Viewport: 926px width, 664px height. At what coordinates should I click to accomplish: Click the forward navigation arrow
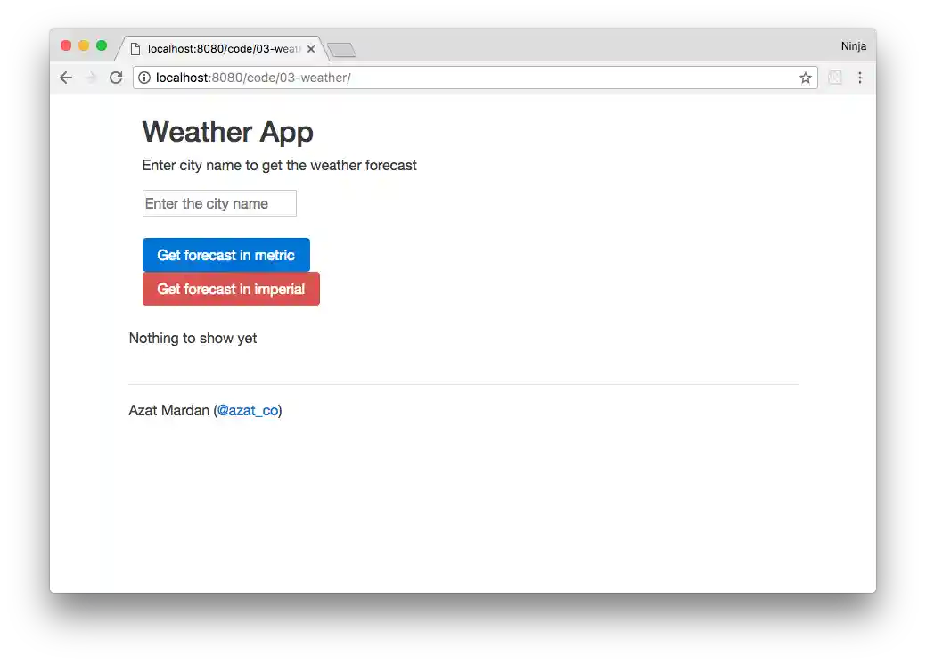pyautogui.click(x=90, y=78)
